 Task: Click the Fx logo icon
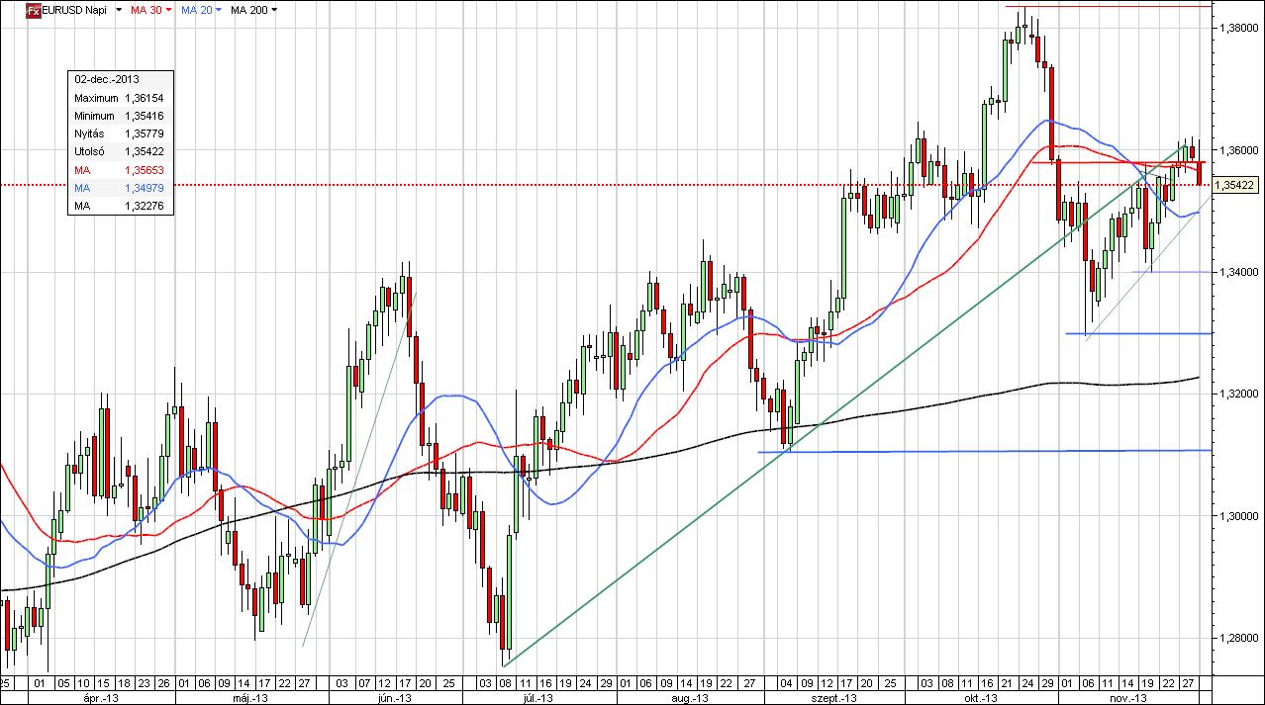point(33,10)
